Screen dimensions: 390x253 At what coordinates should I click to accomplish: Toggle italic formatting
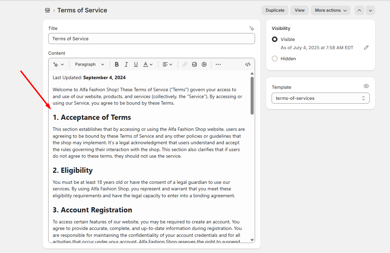coord(126,64)
